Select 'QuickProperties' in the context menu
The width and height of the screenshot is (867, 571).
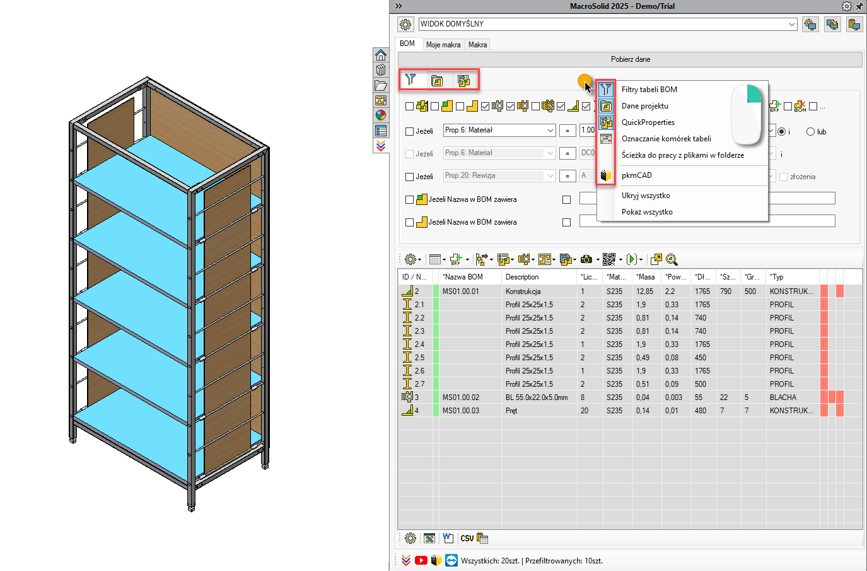[648, 122]
